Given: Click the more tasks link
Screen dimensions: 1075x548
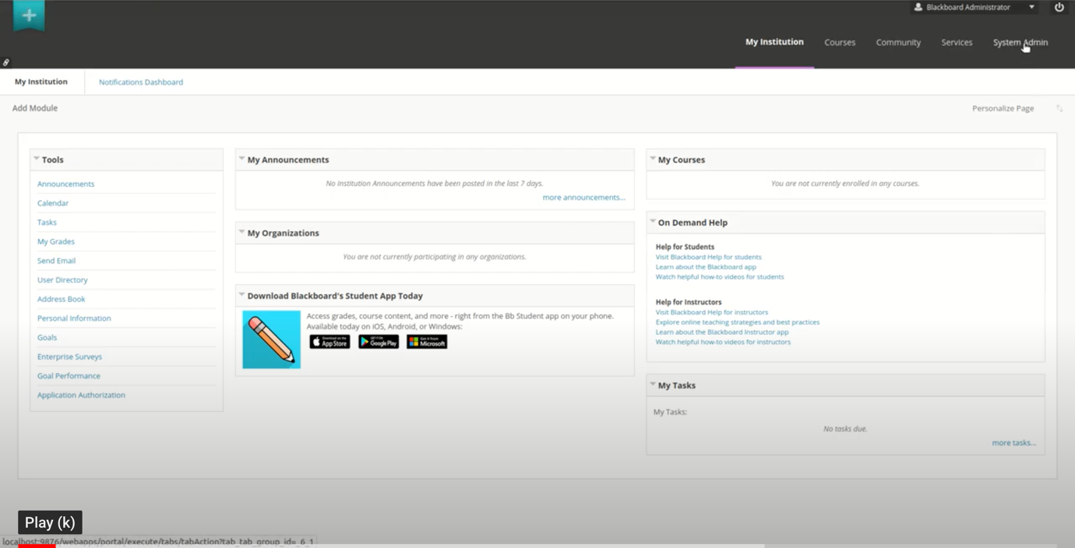Looking at the screenshot, I should pos(1013,443).
